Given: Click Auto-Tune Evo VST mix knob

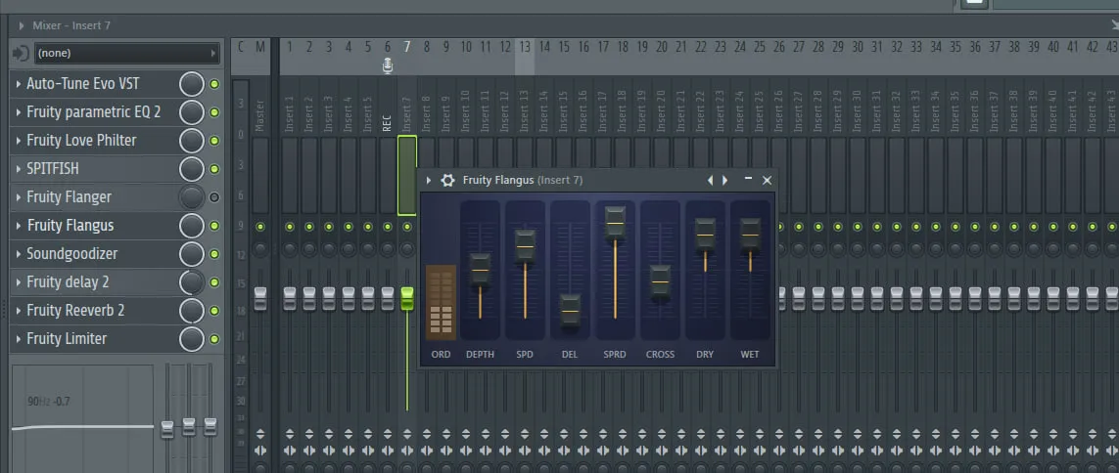Looking at the screenshot, I should [191, 84].
